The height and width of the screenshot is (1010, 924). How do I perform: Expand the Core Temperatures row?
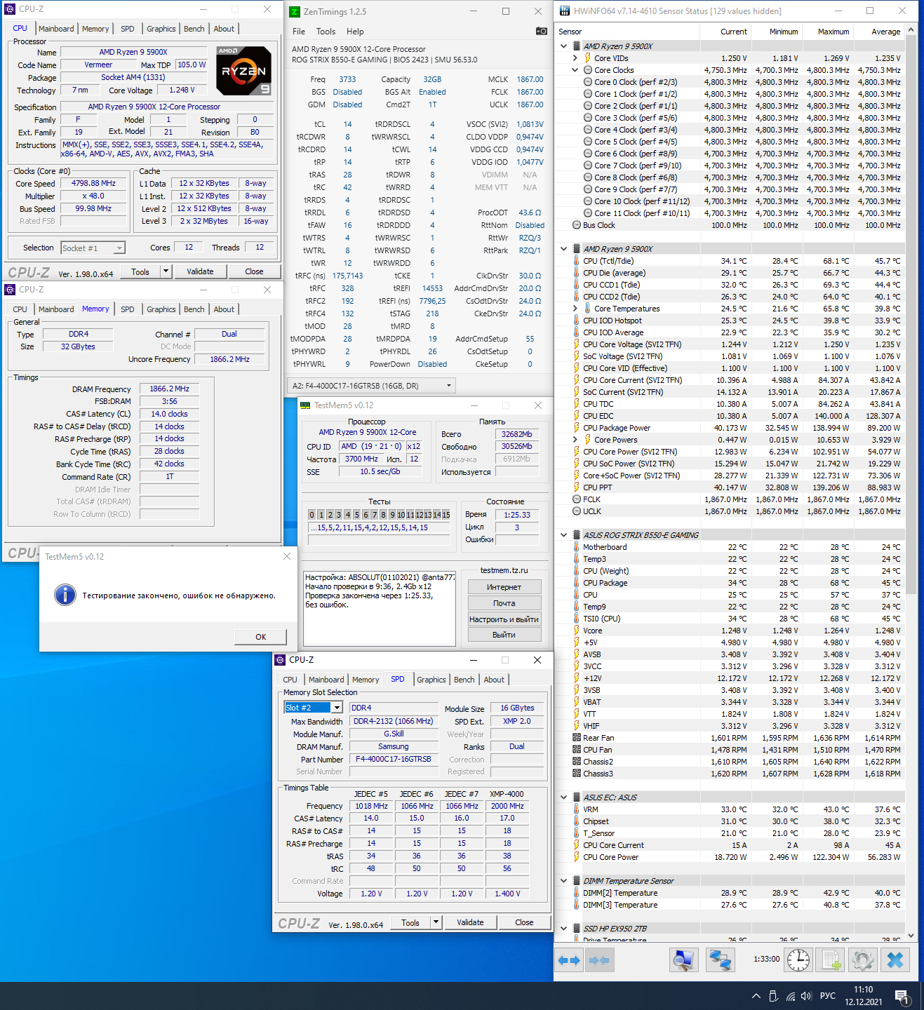575,309
